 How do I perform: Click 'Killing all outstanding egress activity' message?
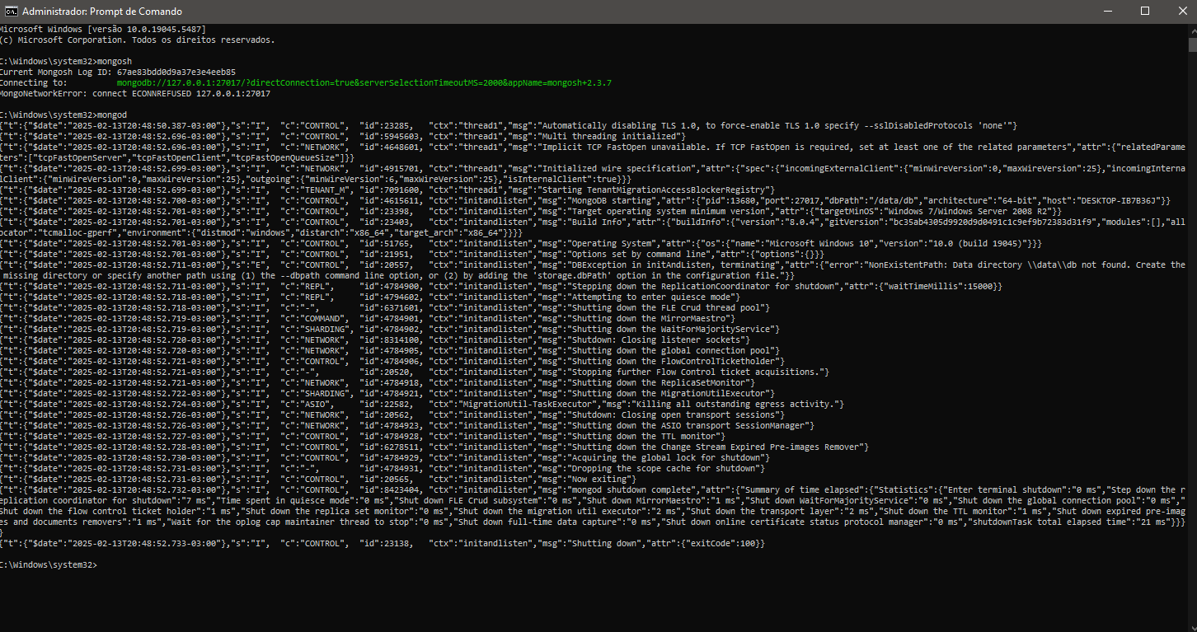click(x=736, y=405)
